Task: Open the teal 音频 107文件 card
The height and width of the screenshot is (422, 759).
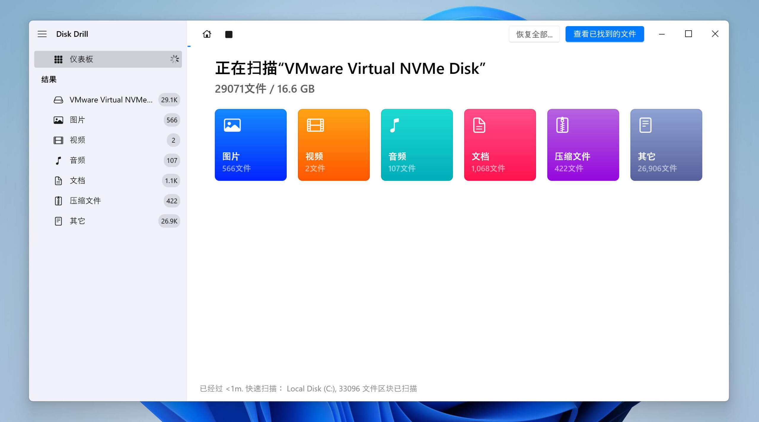Action: [417, 145]
